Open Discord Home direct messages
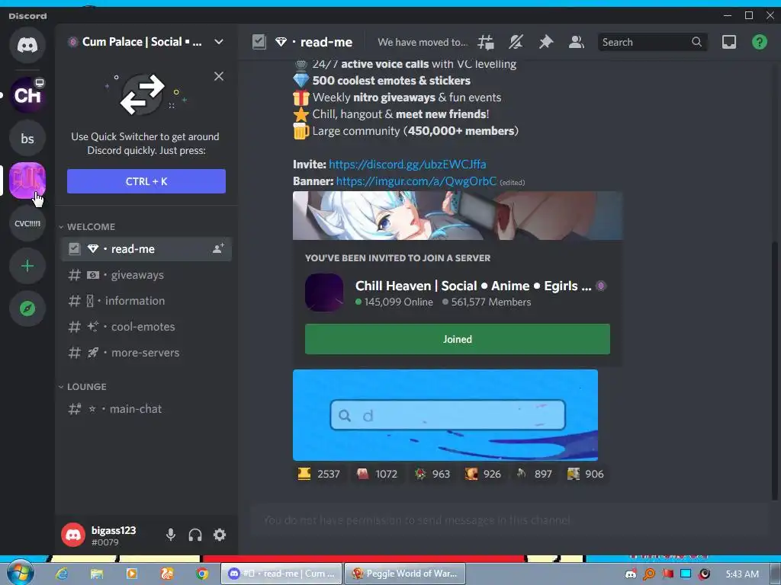Viewport: 781px width, 585px height. pos(27,45)
